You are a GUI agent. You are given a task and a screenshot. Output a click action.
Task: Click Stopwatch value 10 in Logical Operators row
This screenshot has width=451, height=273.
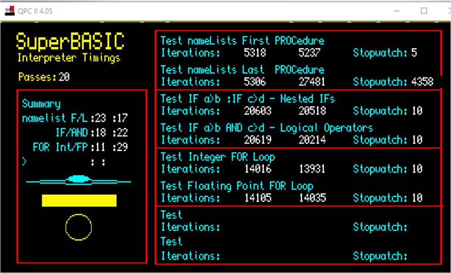tap(417, 140)
